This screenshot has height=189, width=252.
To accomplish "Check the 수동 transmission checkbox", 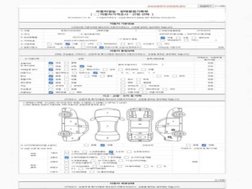I will pyautogui.click(x=178, y=38).
